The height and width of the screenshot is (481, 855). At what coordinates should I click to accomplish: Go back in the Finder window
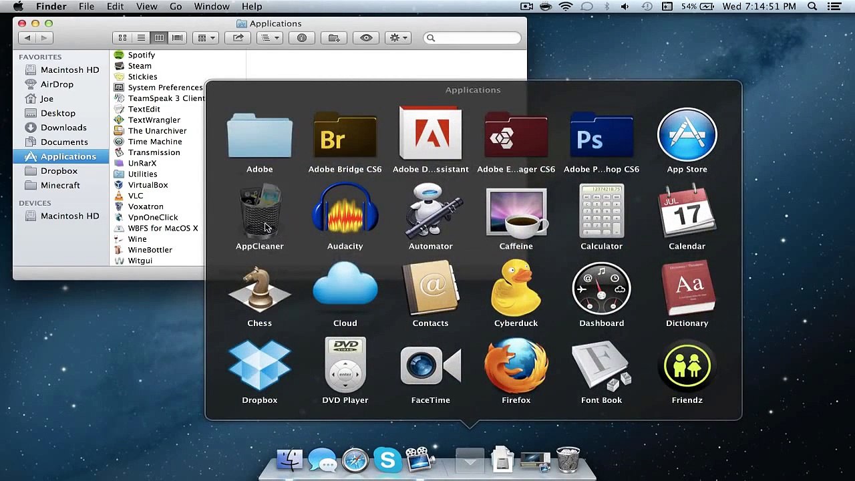[27, 38]
